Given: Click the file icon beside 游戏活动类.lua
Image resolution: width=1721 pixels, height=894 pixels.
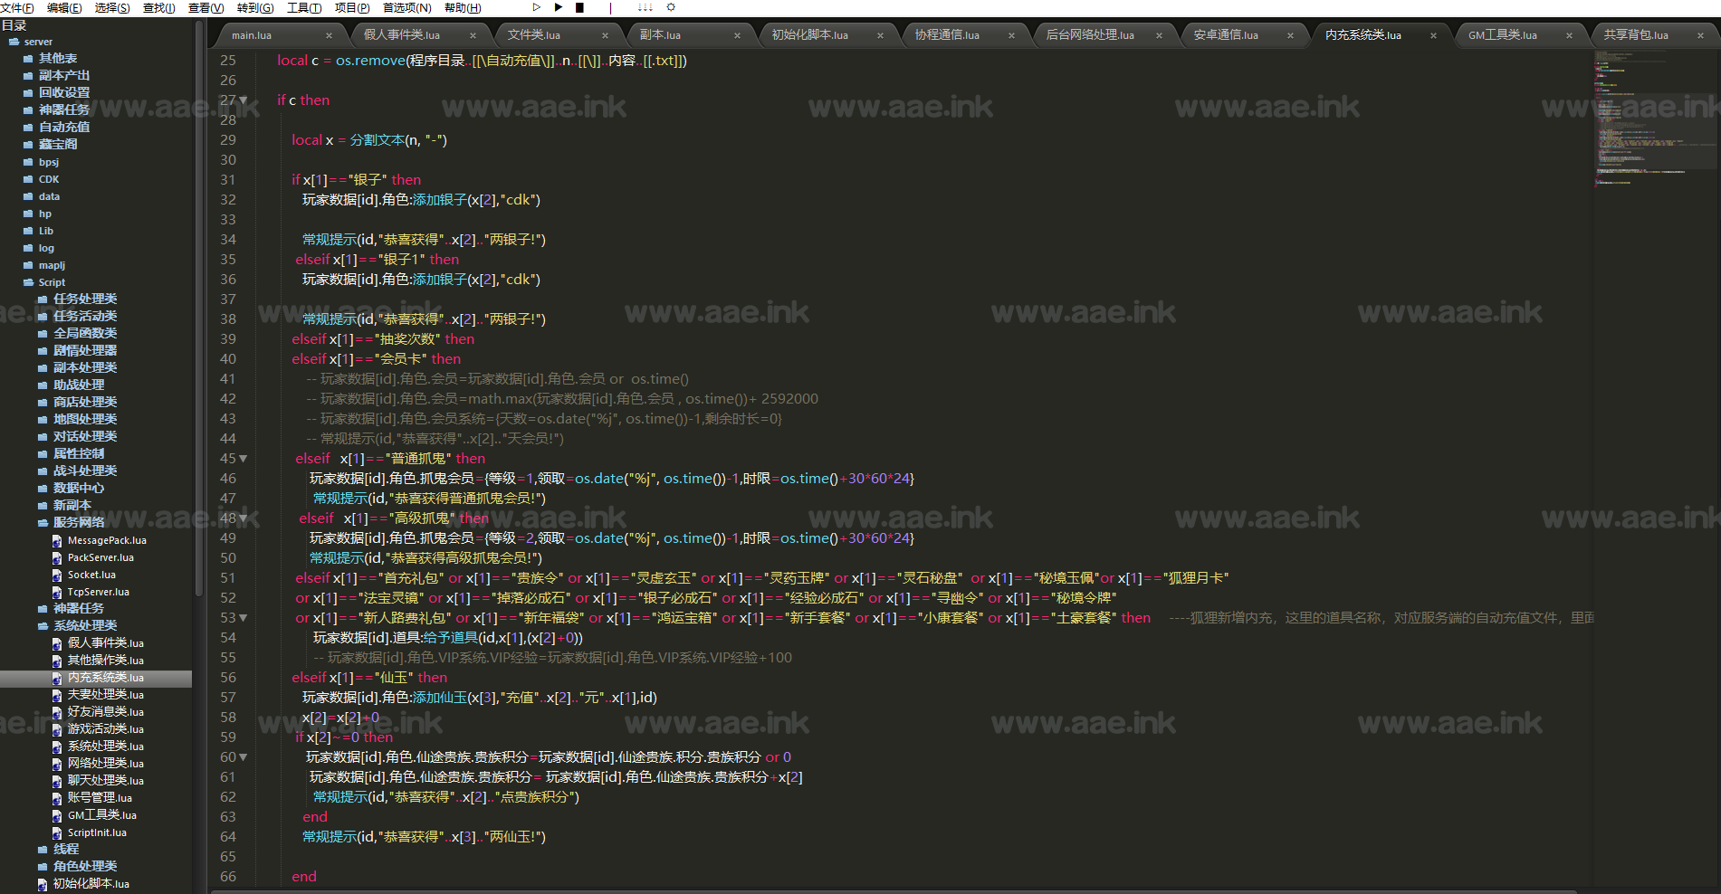Looking at the screenshot, I should 57,729.
